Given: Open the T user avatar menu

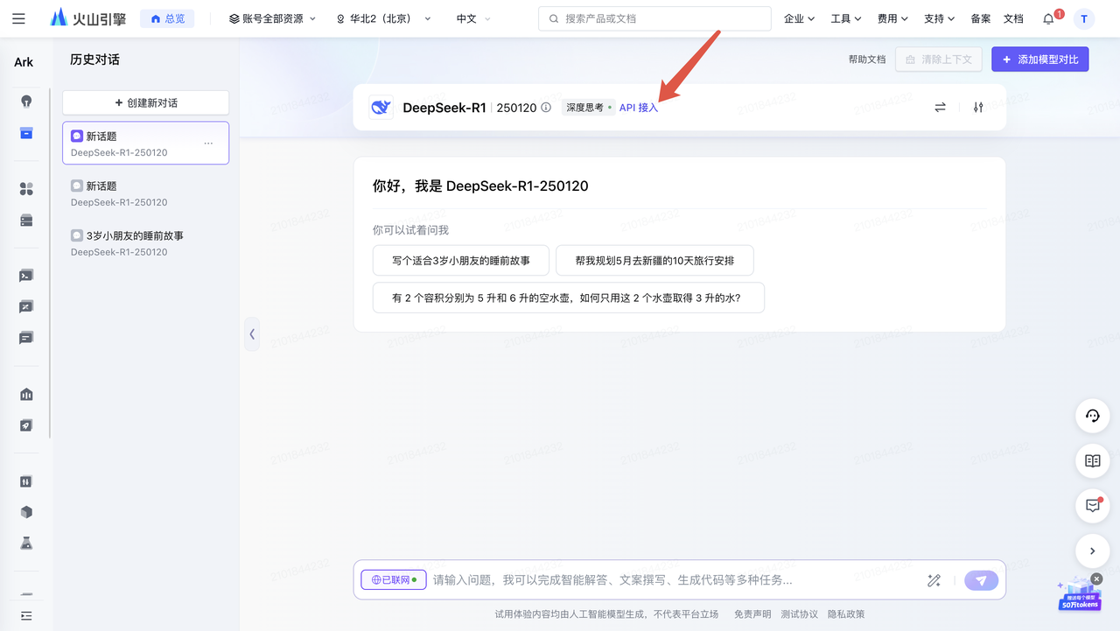Looking at the screenshot, I should [1084, 18].
